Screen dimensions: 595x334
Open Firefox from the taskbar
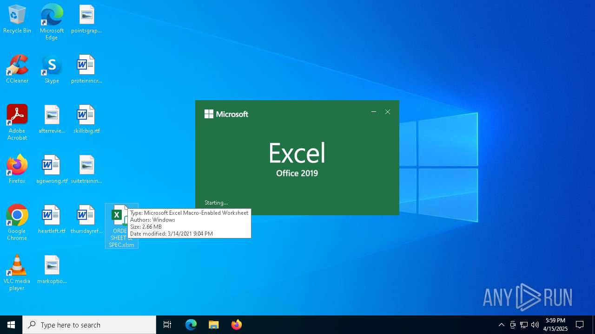point(236,325)
